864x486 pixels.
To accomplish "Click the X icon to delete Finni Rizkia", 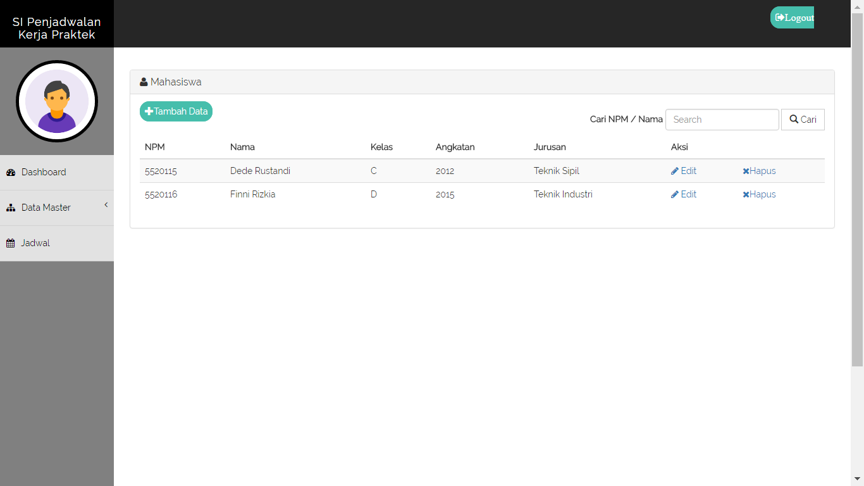I will [x=746, y=195].
